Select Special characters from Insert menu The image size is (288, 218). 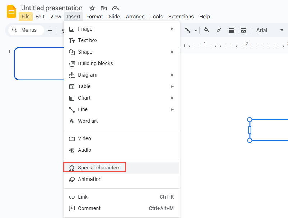99,168
